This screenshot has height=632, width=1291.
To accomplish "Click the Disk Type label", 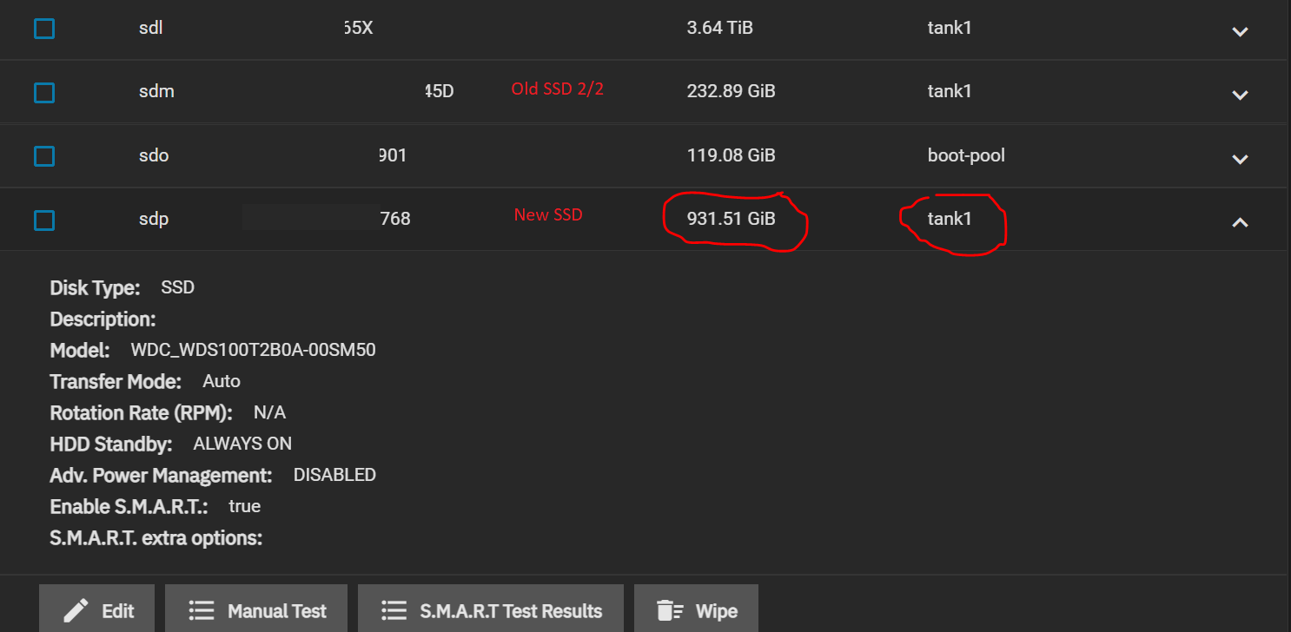I will 95,288.
